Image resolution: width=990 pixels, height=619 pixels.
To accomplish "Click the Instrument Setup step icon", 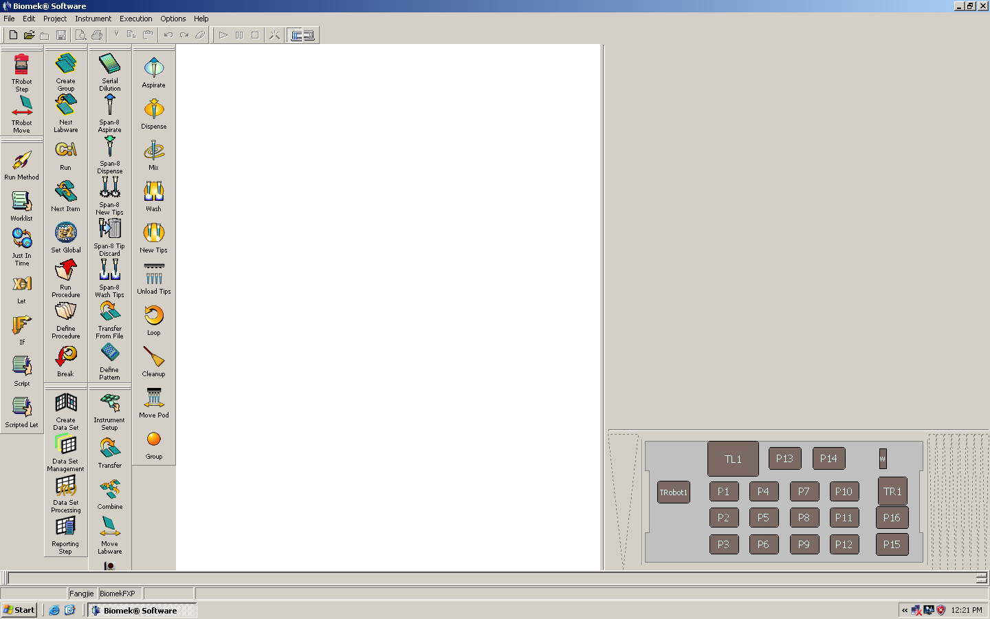I will (x=109, y=411).
